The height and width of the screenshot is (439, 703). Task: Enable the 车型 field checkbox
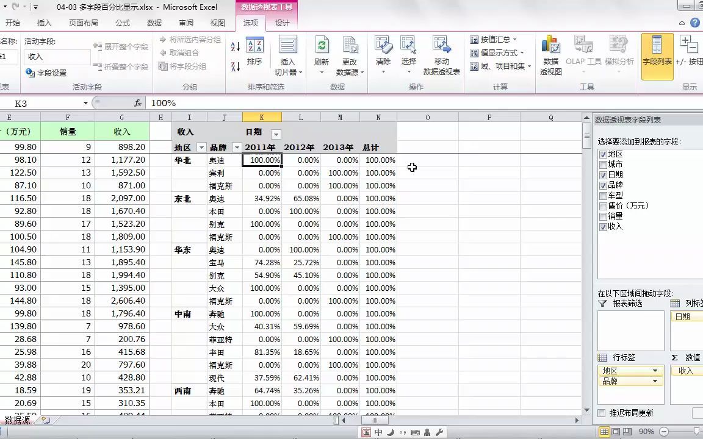click(603, 195)
